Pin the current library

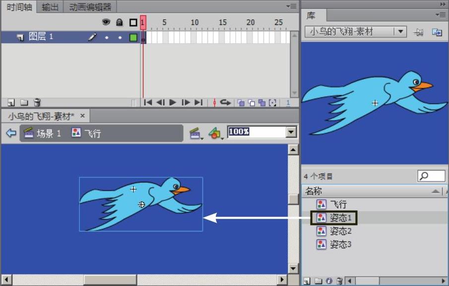pyautogui.click(x=418, y=32)
